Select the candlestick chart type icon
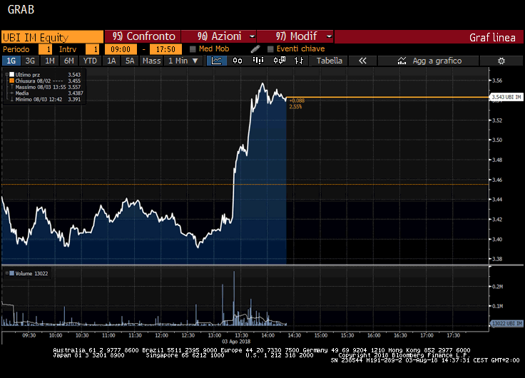525x378 pixels. (x=238, y=61)
